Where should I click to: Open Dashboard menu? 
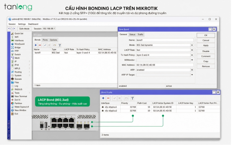33,24
